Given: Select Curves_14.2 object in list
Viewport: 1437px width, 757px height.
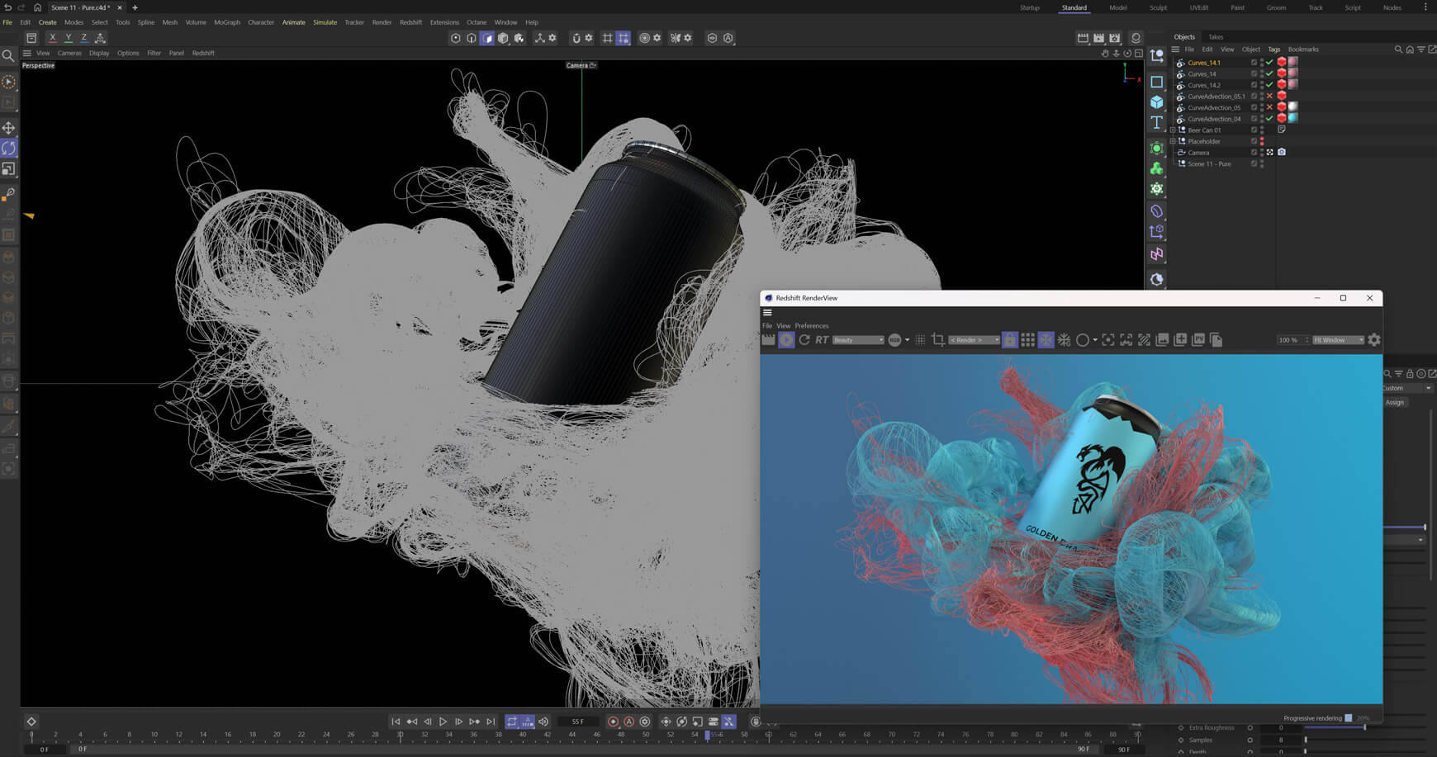Looking at the screenshot, I should 1203,85.
